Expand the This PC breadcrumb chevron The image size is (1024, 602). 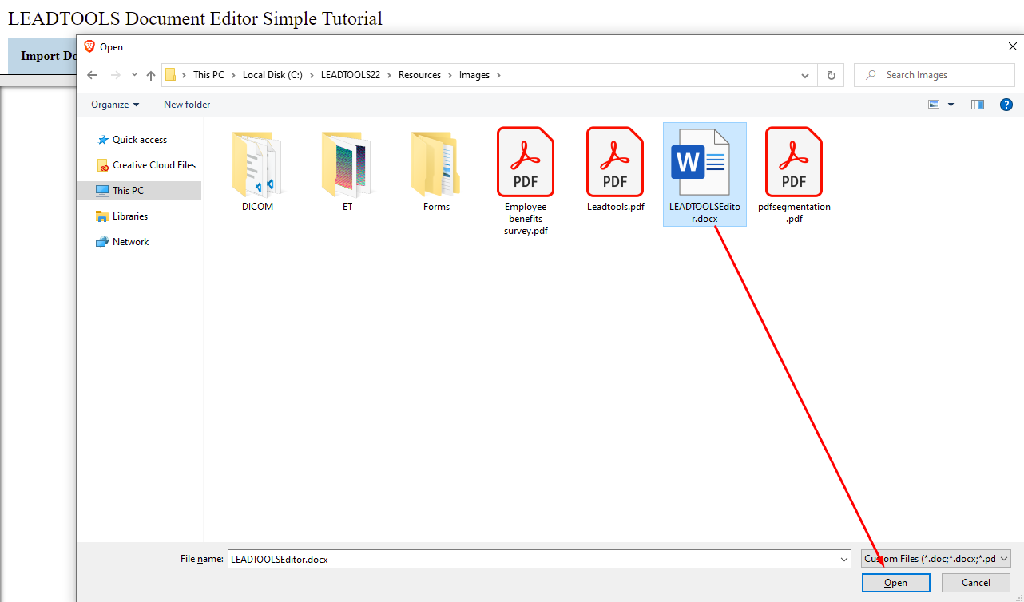pos(234,75)
